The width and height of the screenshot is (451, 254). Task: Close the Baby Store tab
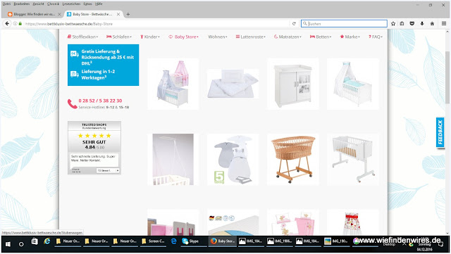pos(118,14)
